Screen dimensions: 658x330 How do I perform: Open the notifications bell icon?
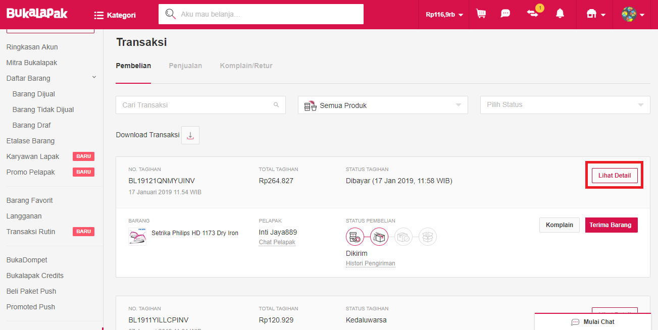pos(560,14)
